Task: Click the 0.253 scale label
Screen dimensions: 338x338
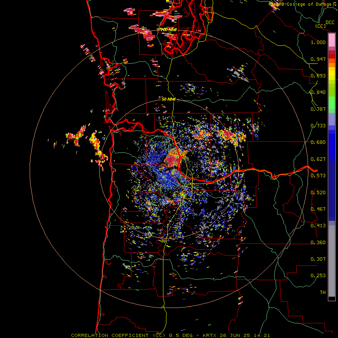Action: (318, 276)
